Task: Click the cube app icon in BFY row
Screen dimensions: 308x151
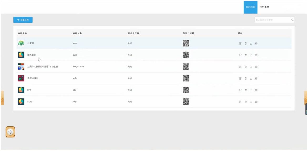Action: tap(21, 90)
